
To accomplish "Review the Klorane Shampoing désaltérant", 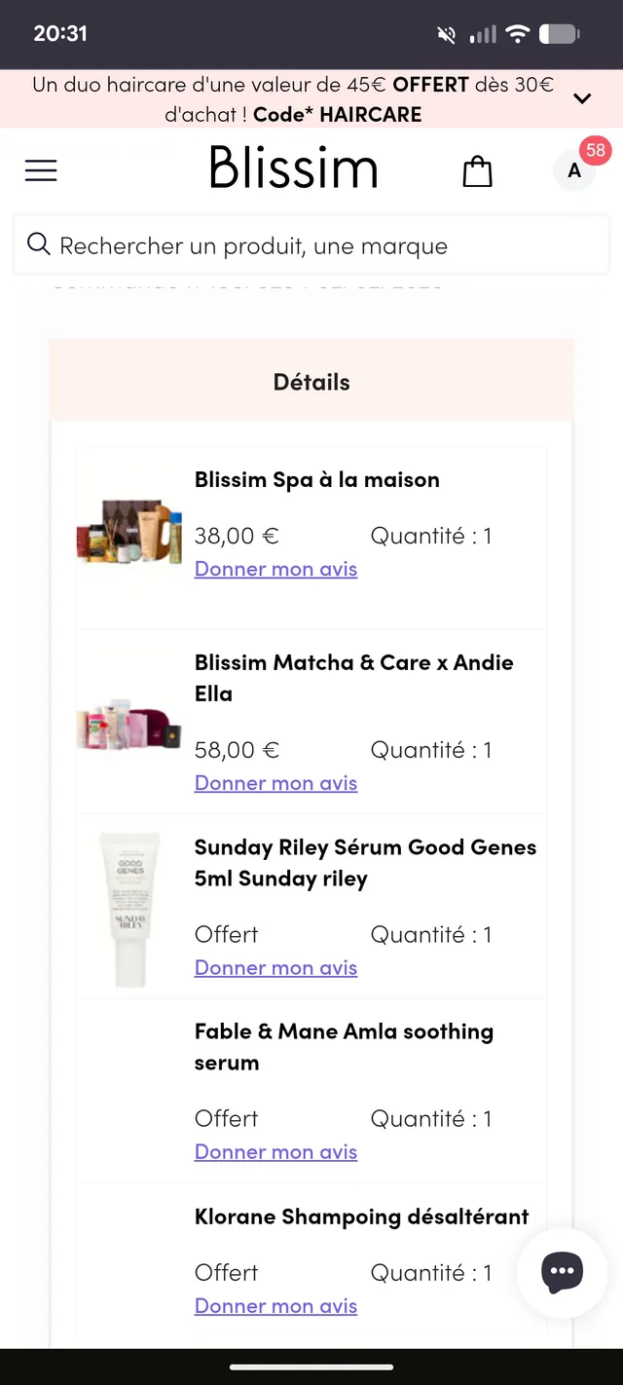I will 275,1306.
